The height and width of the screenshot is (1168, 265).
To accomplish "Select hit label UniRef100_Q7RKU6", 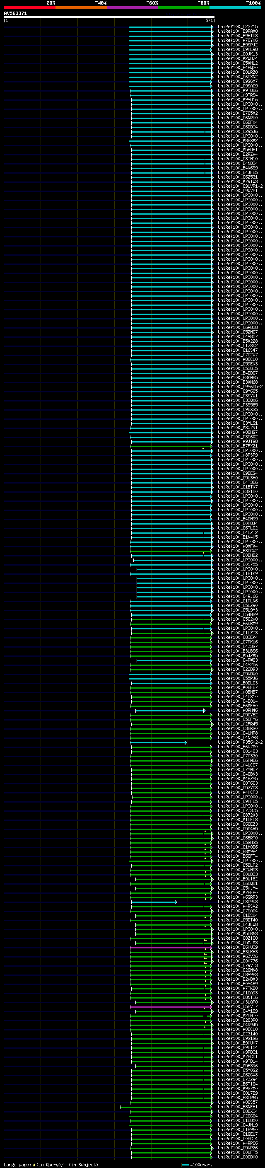I will coord(237,641).
